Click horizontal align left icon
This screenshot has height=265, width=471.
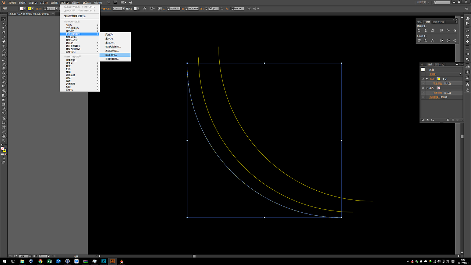[x=419, y=31]
